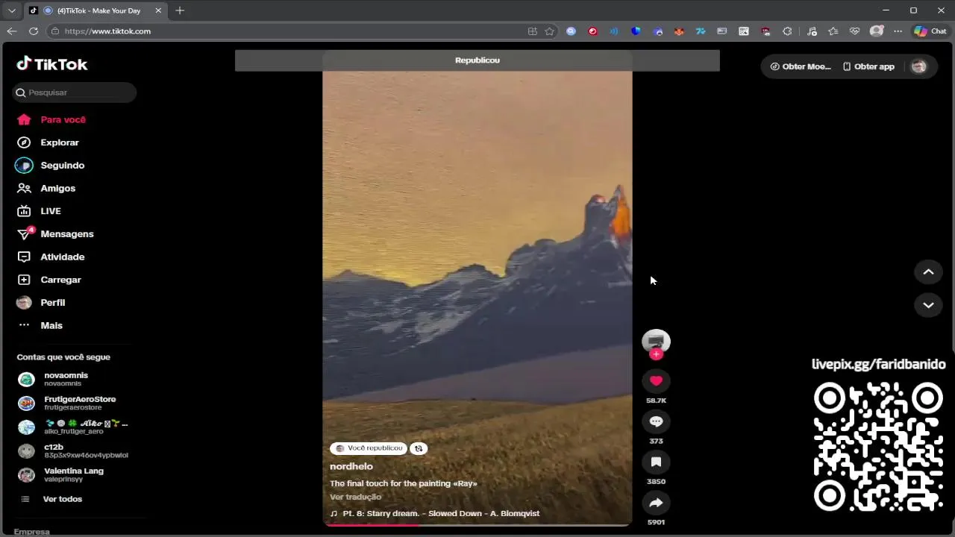Open the Perfil page

[41, 303]
